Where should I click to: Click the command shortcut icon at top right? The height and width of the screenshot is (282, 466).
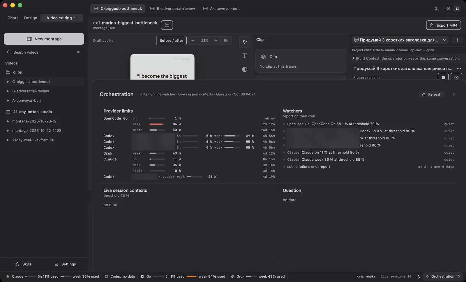click(437, 8)
